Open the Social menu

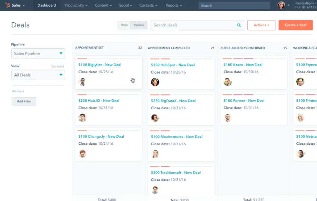click(x=125, y=5)
